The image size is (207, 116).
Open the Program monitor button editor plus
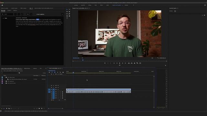166,65
